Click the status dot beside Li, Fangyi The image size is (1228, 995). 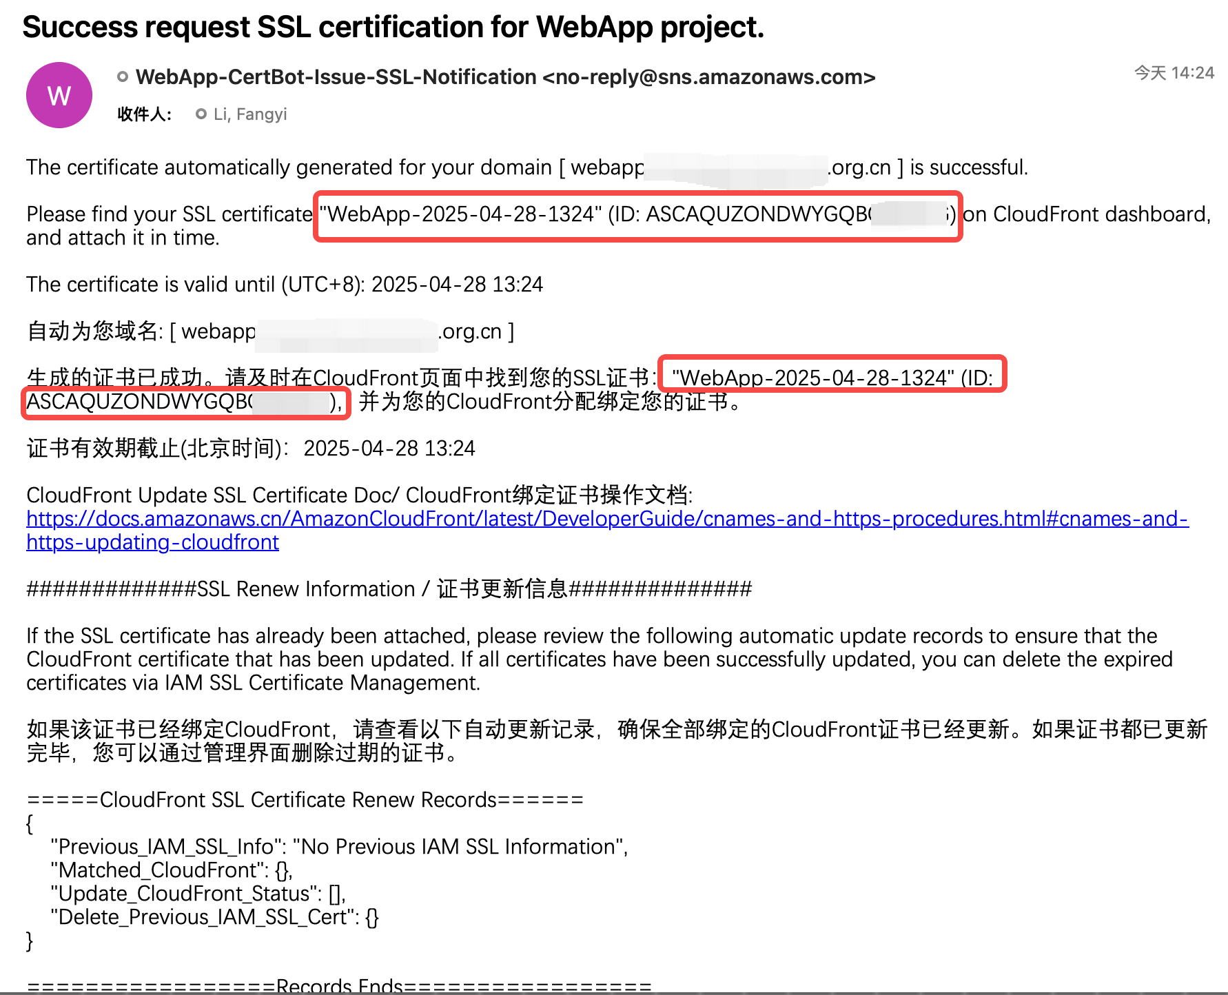coord(201,114)
